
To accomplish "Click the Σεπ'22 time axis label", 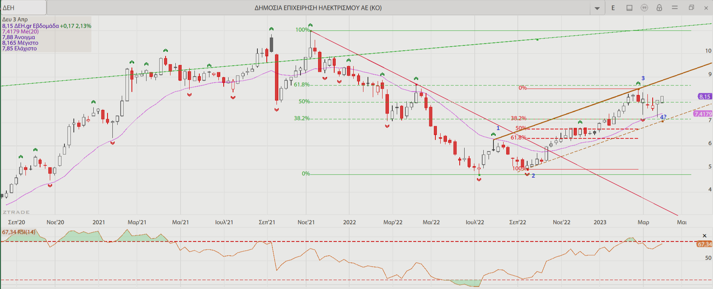I will [x=517, y=222].
